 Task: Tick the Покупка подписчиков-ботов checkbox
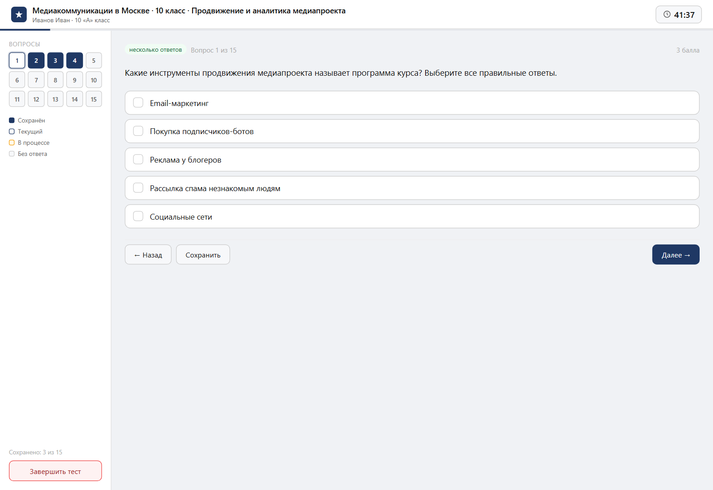tap(138, 131)
